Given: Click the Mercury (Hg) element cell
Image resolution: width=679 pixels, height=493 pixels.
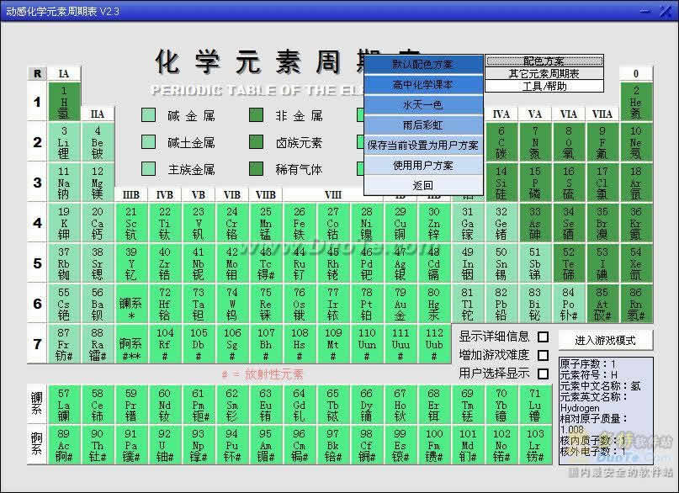Looking at the screenshot, I should pos(434,304).
